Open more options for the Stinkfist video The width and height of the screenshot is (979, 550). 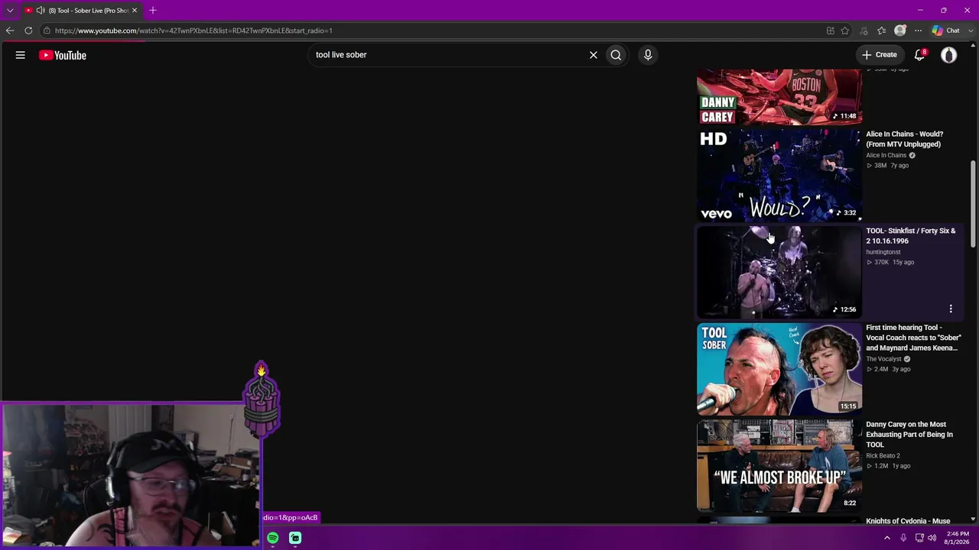coord(951,309)
